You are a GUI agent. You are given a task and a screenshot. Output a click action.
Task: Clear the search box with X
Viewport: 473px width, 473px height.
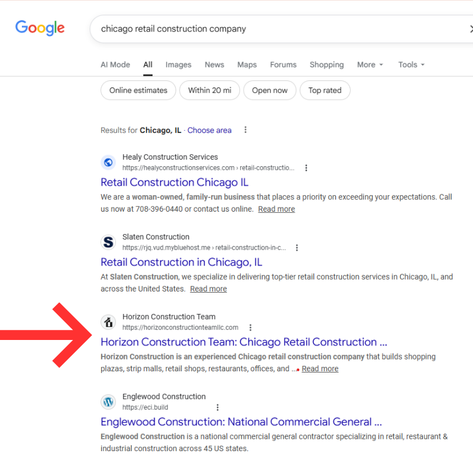tap(470, 29)
